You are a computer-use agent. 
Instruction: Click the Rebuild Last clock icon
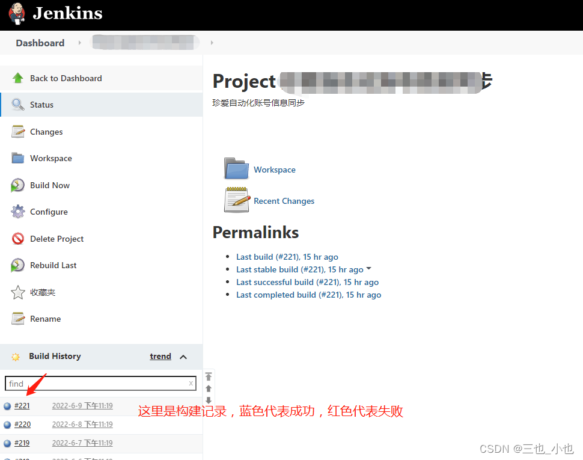tap(17, 265)
